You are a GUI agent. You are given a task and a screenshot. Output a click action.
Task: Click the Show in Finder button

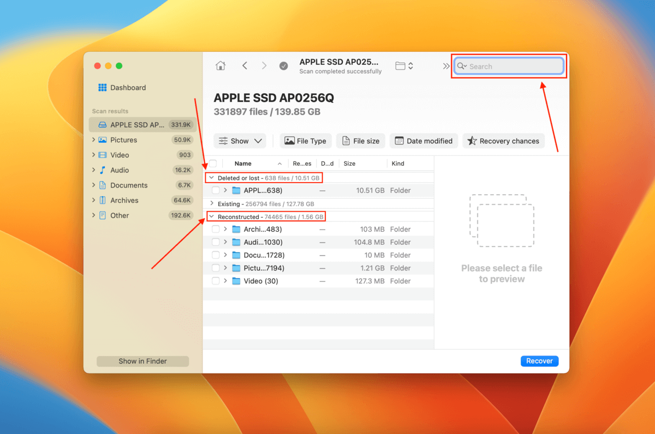tap(143, 361)
